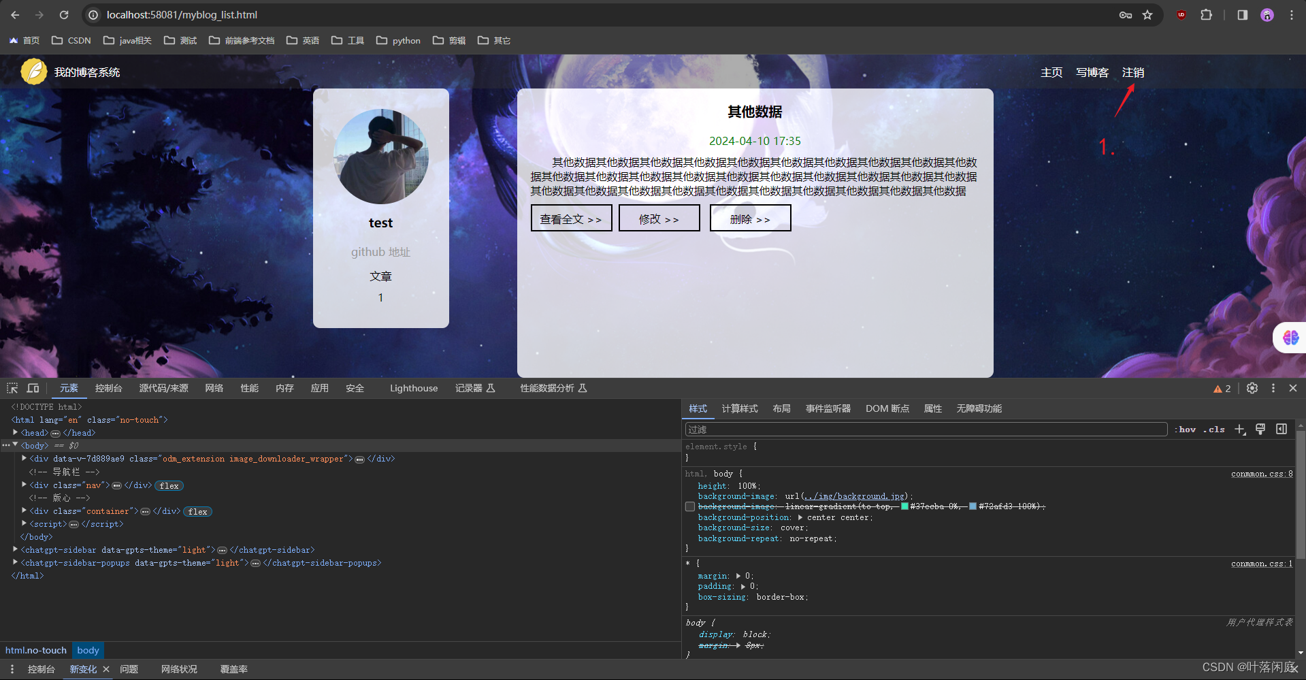Screen dimensions: 1306x680
Task: Collapse the body element node
Action: 16,445
